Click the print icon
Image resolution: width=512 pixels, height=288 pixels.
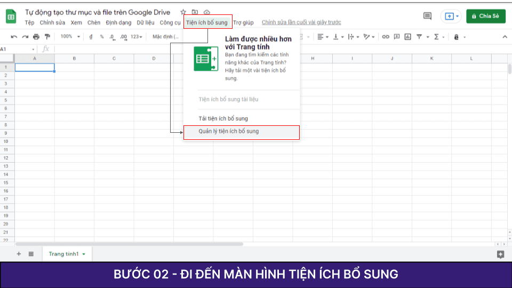[36, 37]
